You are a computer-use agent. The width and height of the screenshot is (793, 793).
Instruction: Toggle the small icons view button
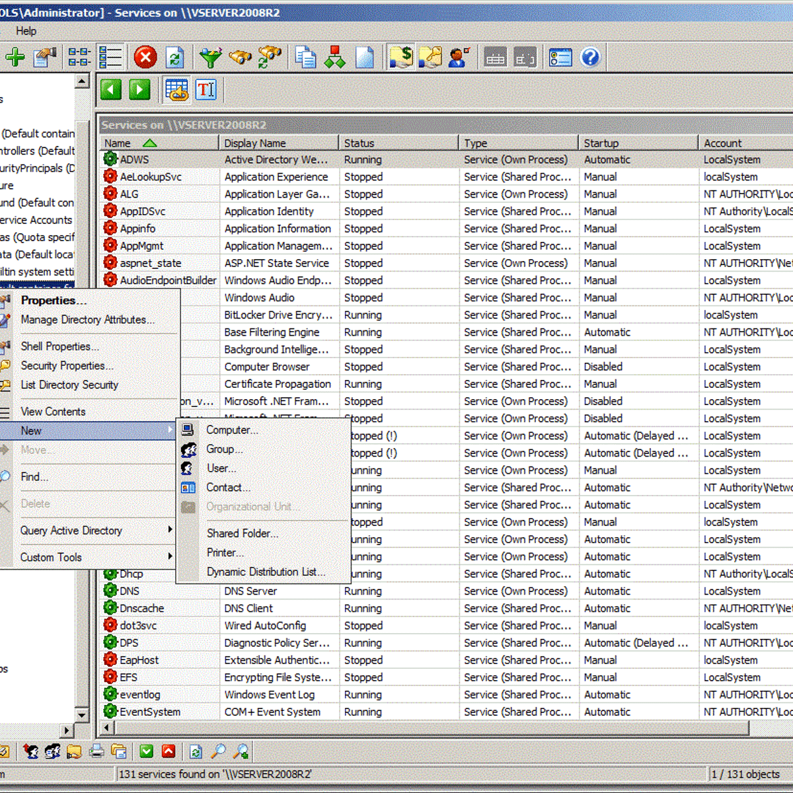tap(80, 57)
